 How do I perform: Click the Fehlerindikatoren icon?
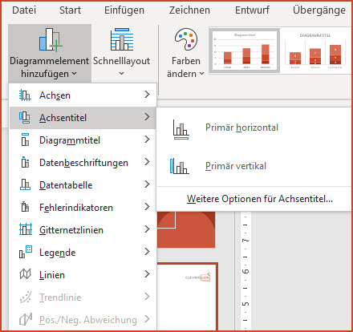25,207
